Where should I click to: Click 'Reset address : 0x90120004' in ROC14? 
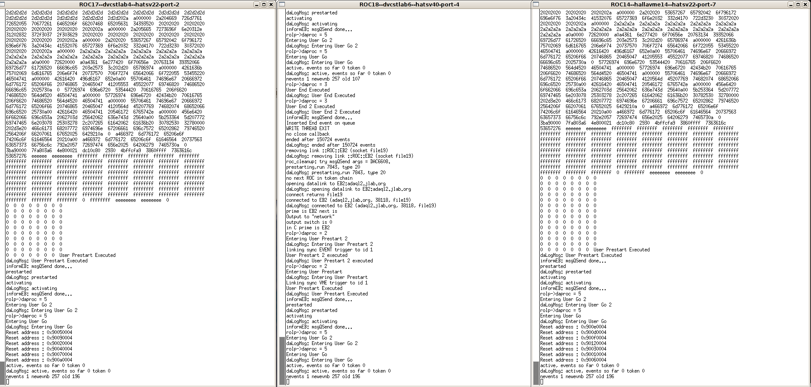[573, 343]
